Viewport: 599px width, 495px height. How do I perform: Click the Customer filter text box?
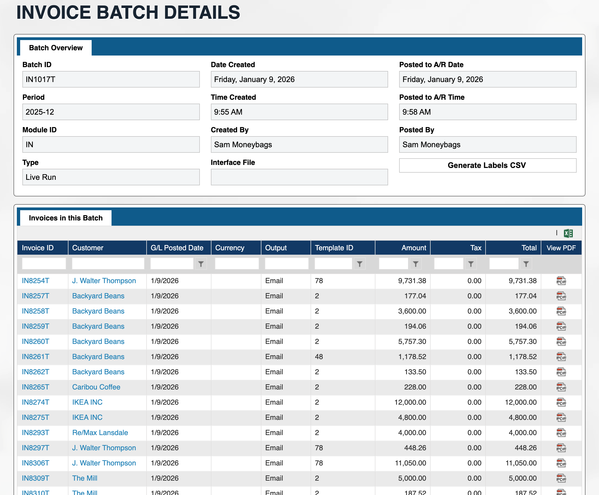(108, 264)
